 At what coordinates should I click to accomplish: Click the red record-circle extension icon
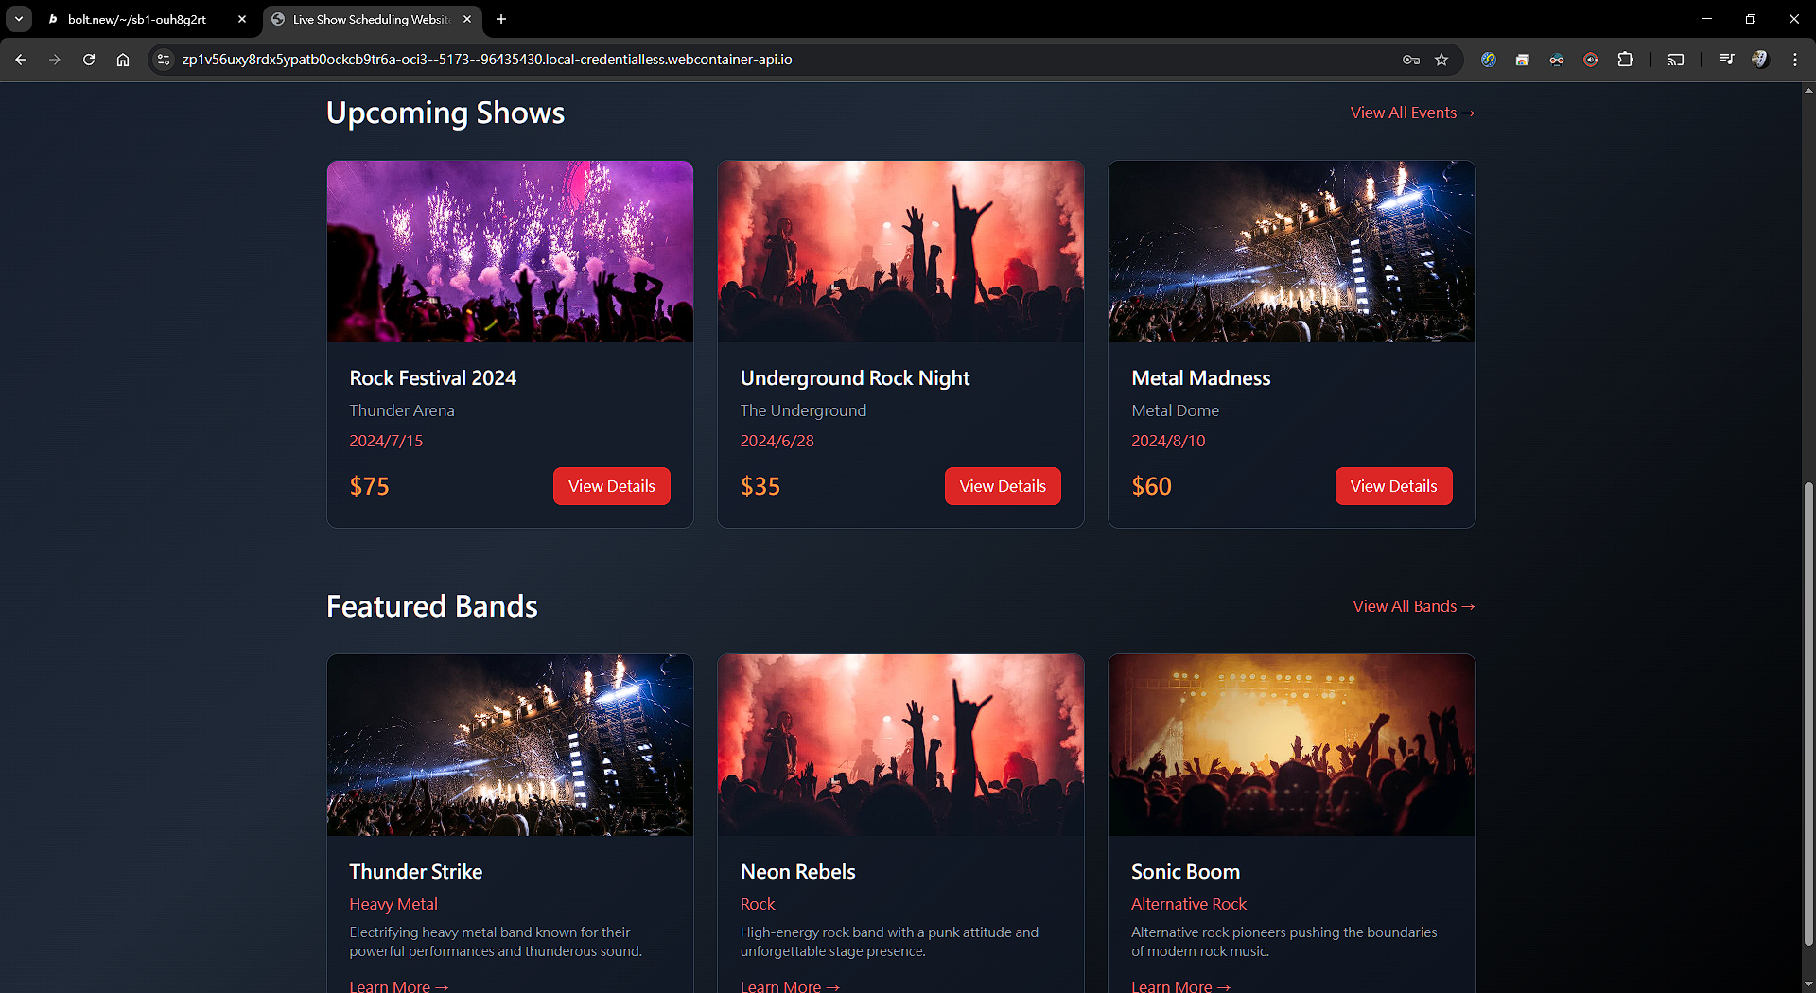click(1591, 60)
